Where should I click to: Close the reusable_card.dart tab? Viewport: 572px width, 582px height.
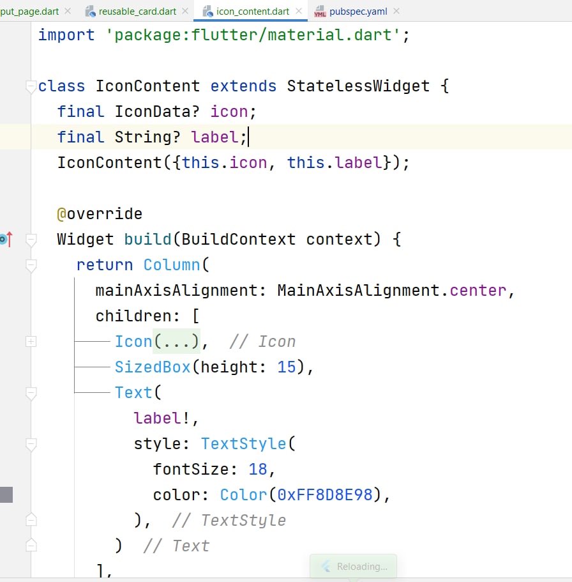pos(185,11)
